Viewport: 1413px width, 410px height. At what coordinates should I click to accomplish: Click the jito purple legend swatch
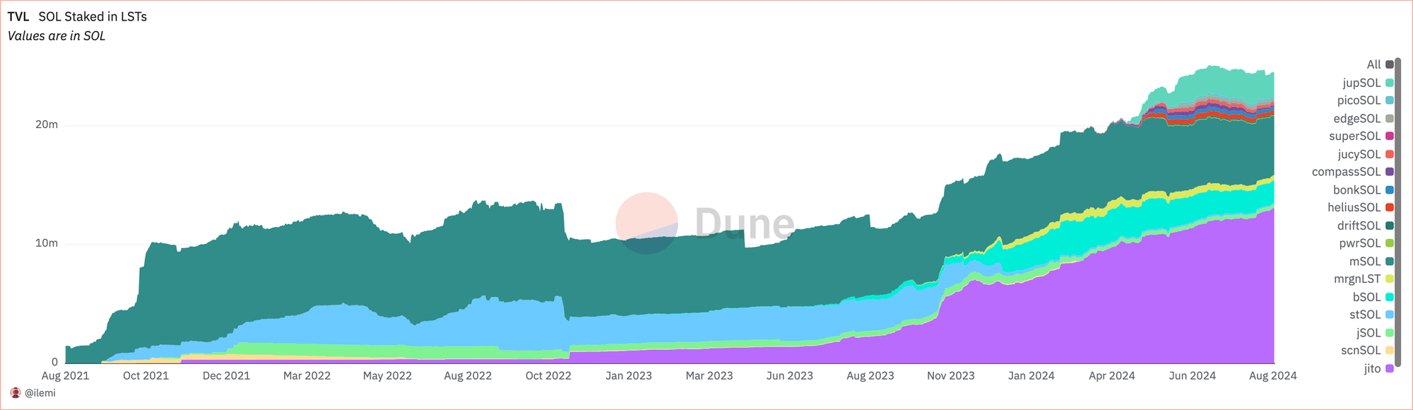point(1390,368)
